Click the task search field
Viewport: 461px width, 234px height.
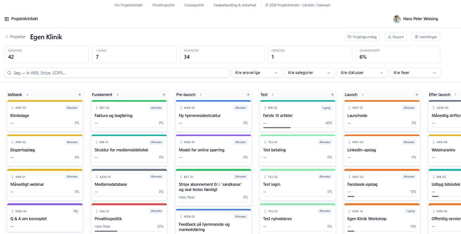pos(117,73)
